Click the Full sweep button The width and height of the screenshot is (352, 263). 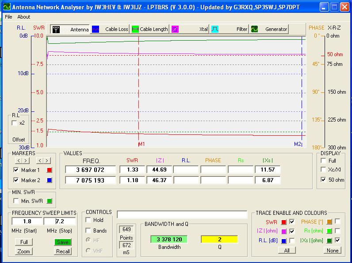pos(24,242)
